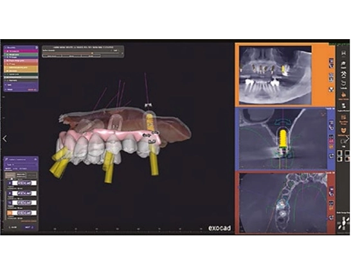Click the orange hand icon in right toolbar

(343, 95)
